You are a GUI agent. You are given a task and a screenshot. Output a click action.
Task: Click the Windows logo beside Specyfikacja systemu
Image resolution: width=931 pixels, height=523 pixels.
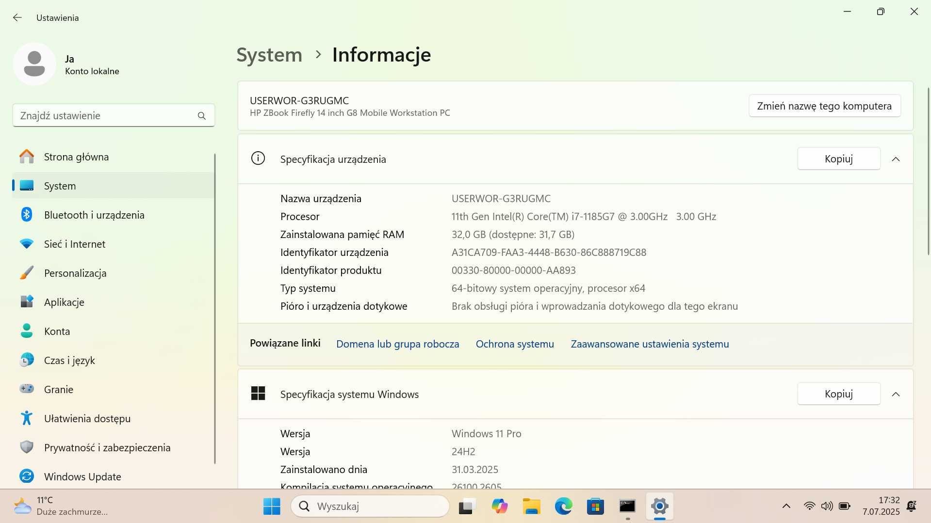tap(258, 393)
